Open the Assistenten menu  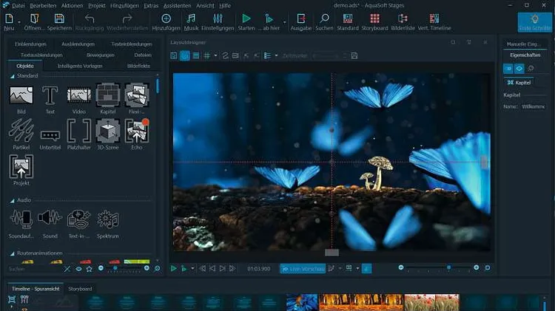pyautogui.click(x=177, y=5)
